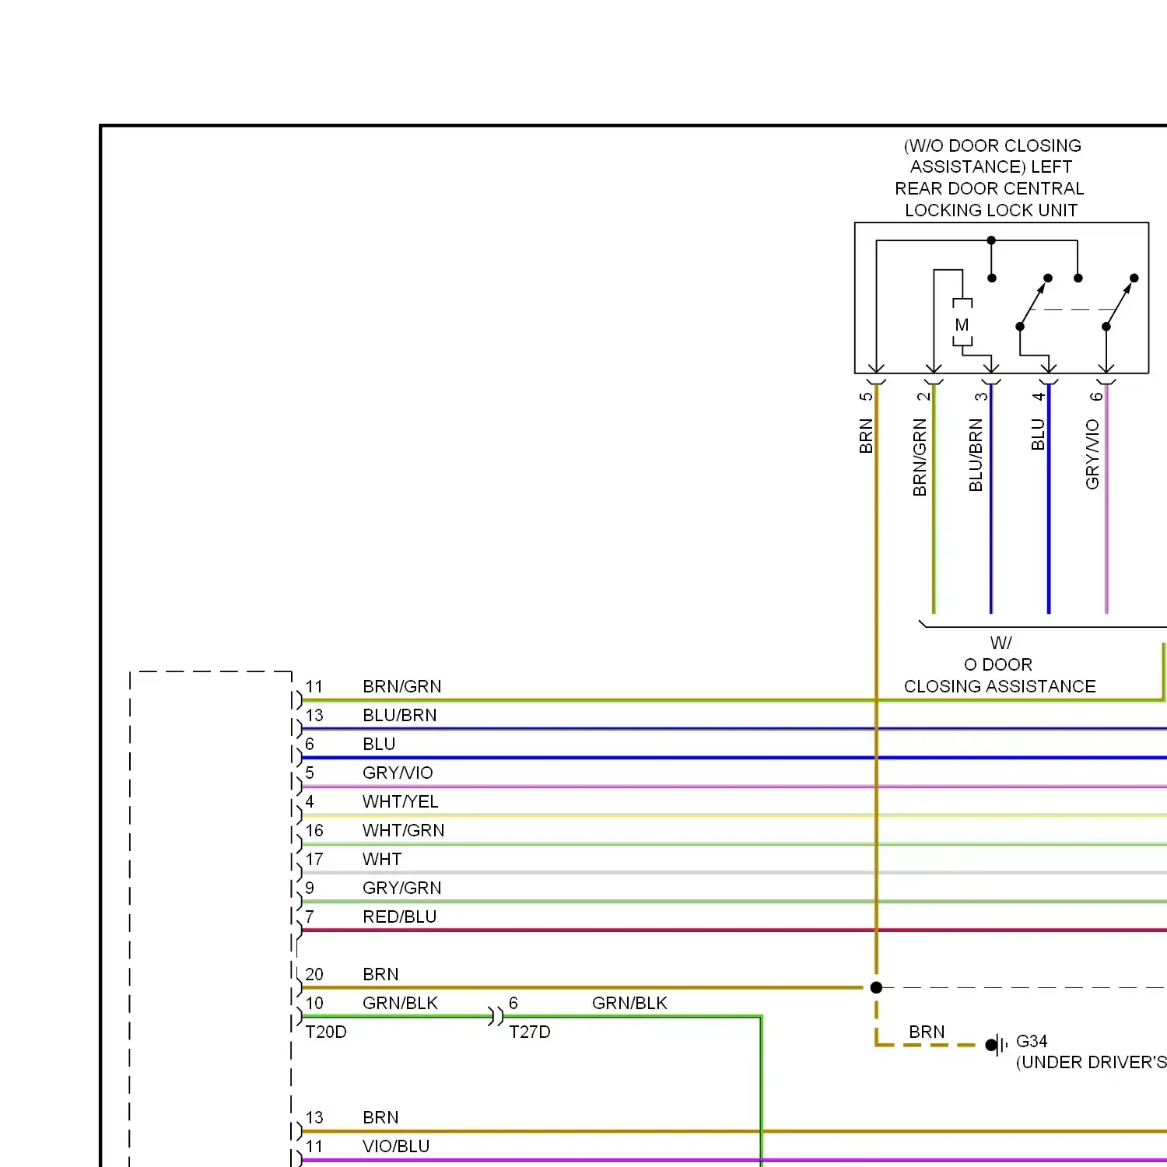Select pin number 16 next to WHT/GRN
Screen dimensions: 1167x1167
314,830
